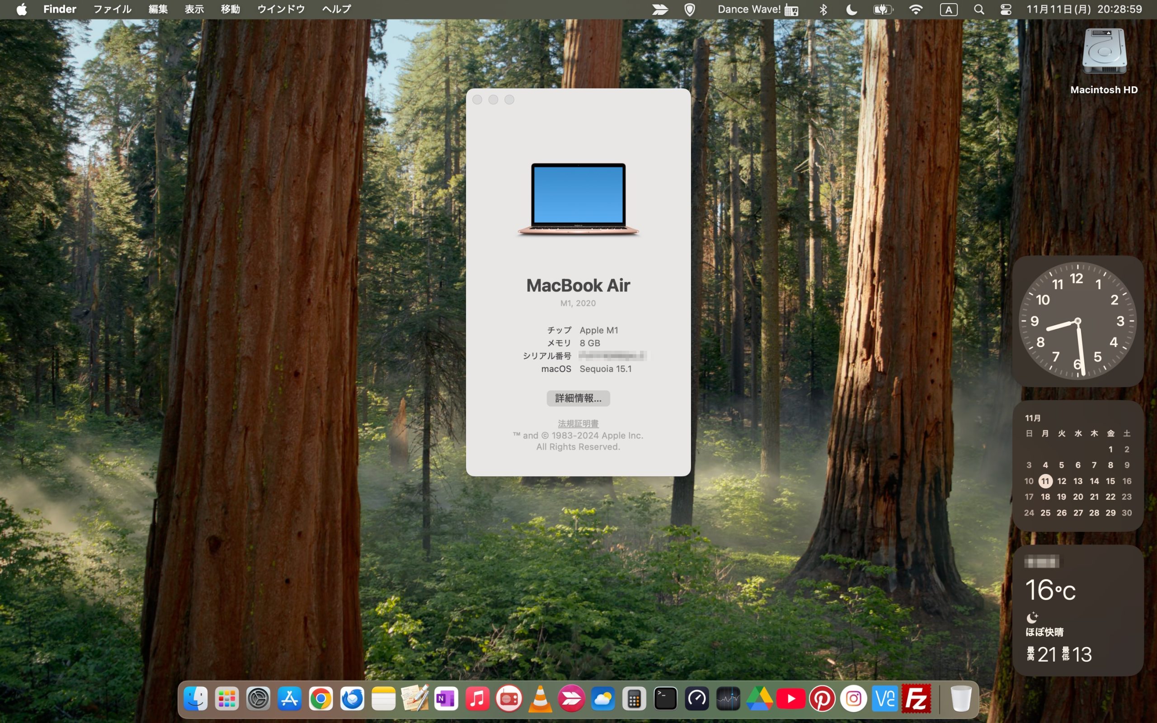Click the Bluetooth menu bar icon
This screenshot has width=1157, height=723.
[x=823, y=9]
